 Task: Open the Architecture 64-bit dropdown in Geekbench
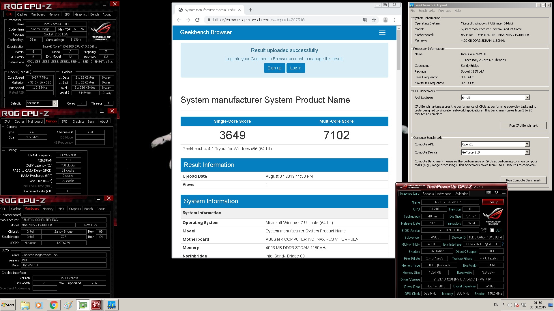click(x=527, y=98)
